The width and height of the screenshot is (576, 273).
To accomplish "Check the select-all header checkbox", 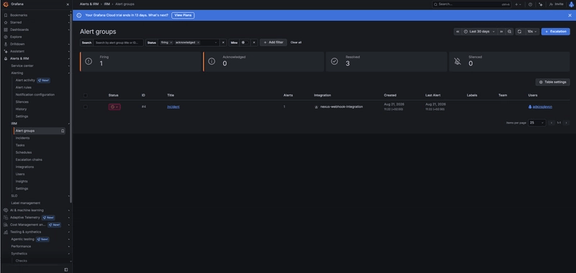I will 85,96.
